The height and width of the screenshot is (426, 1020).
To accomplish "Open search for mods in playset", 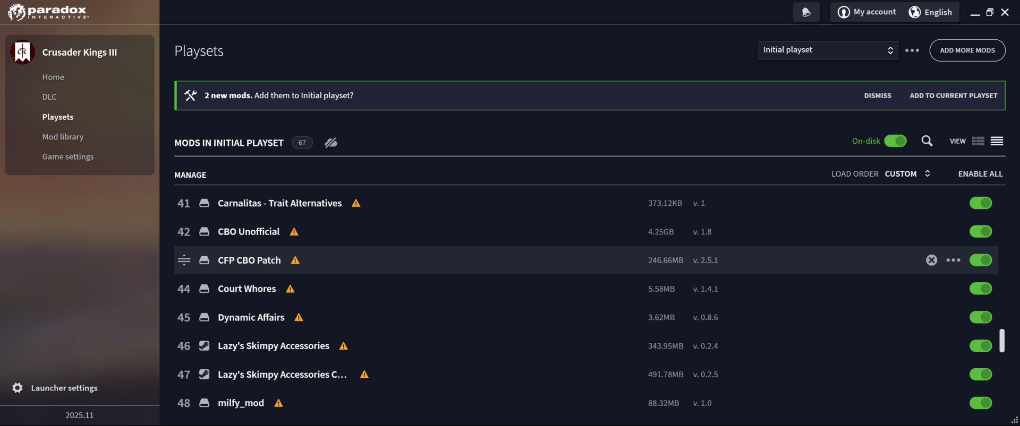I will [x=926, y=141].
